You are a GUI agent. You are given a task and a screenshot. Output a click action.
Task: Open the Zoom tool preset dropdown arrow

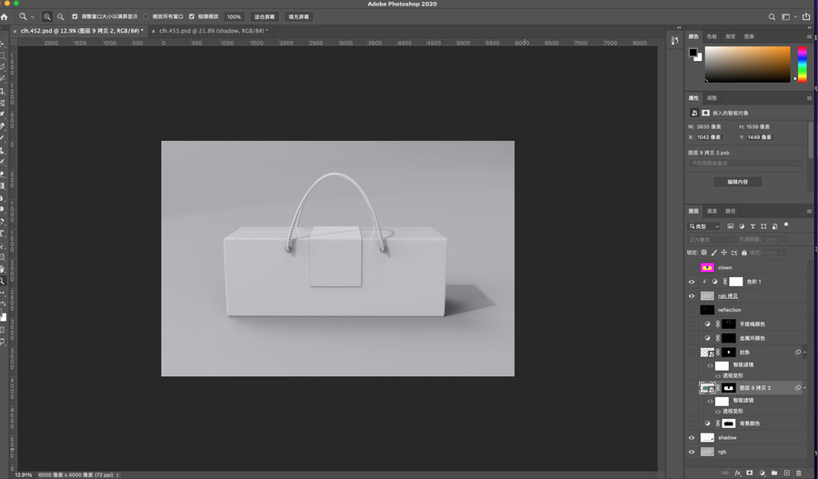click(x=33, y=17)
